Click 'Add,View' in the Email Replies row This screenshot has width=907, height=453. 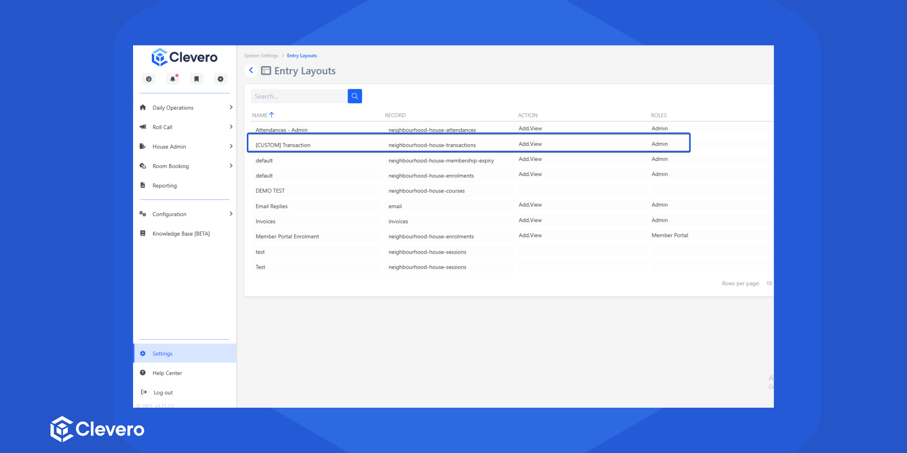coord(530,205)
